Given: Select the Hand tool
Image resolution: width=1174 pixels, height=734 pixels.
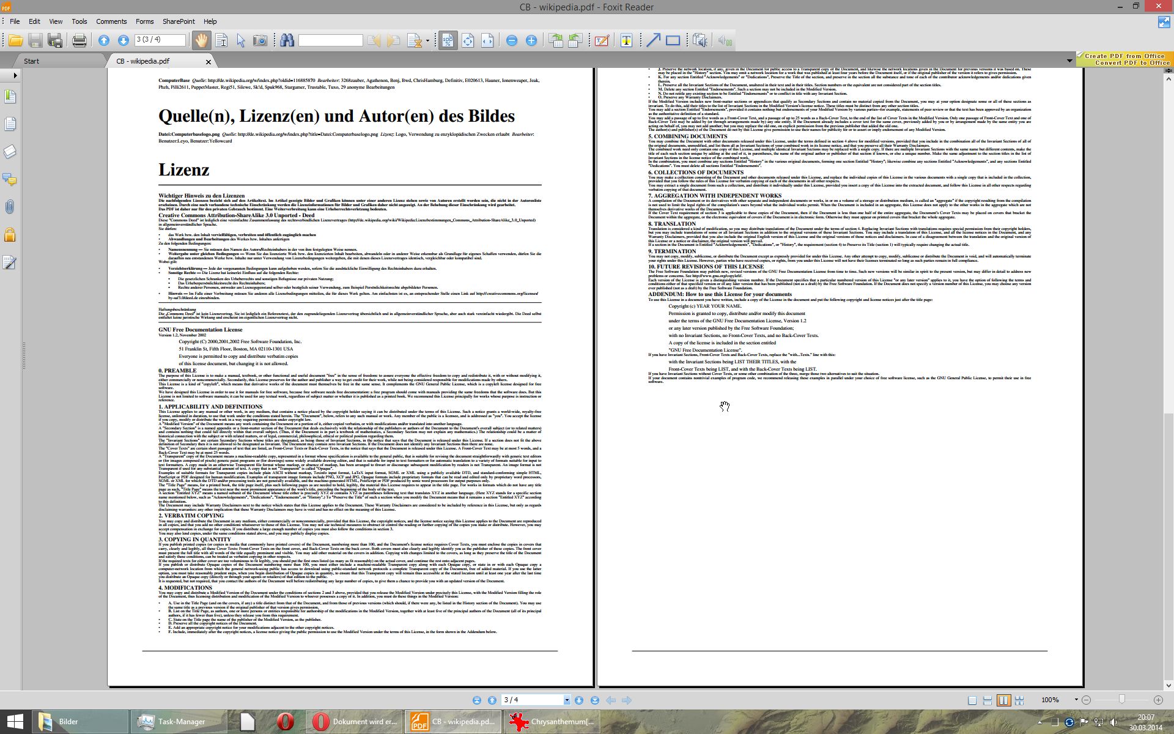Looking at the screenshot, I should coord(201,40).
